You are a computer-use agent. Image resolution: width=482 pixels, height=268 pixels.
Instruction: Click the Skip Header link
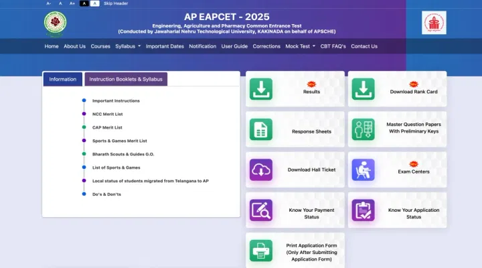[116, 3]
